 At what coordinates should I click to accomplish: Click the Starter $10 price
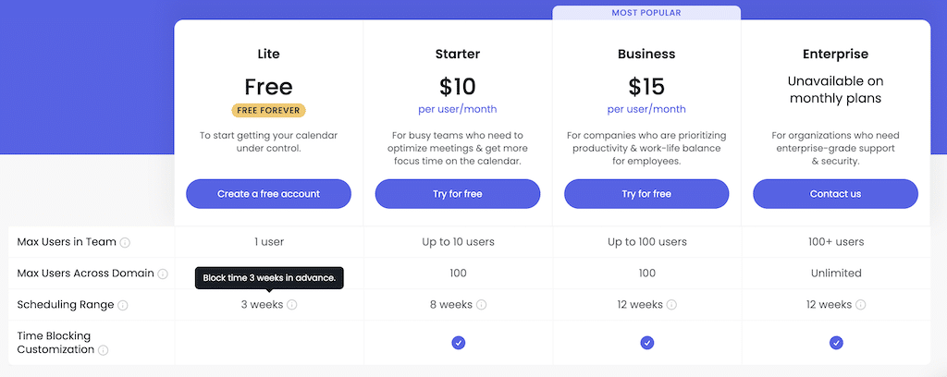click(x=458, y=87)
